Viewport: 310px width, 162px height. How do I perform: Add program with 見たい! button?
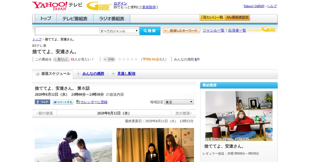61,59
